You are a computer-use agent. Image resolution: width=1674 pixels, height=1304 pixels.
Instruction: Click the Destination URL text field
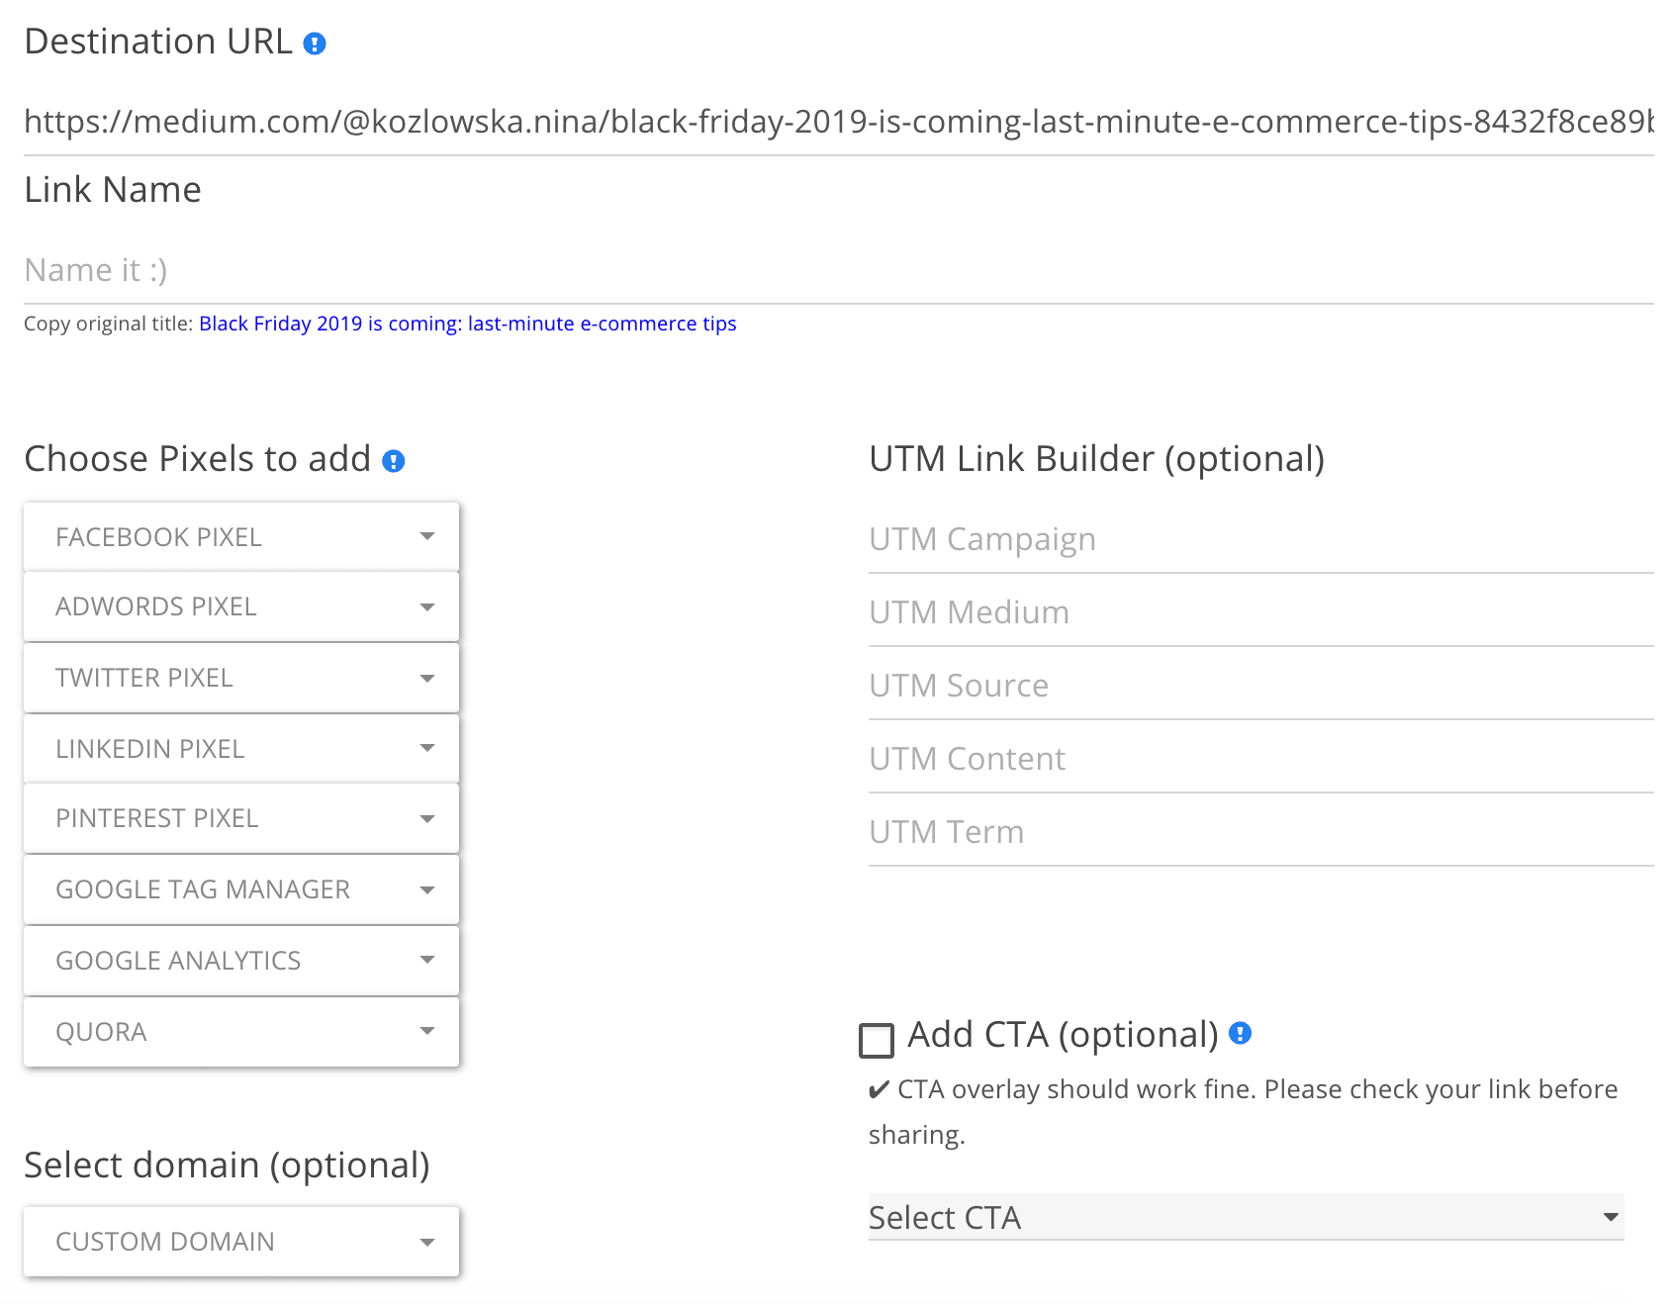coord(837,122)
